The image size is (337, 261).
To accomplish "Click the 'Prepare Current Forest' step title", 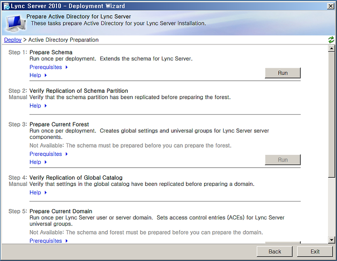I will click(59, 124).
